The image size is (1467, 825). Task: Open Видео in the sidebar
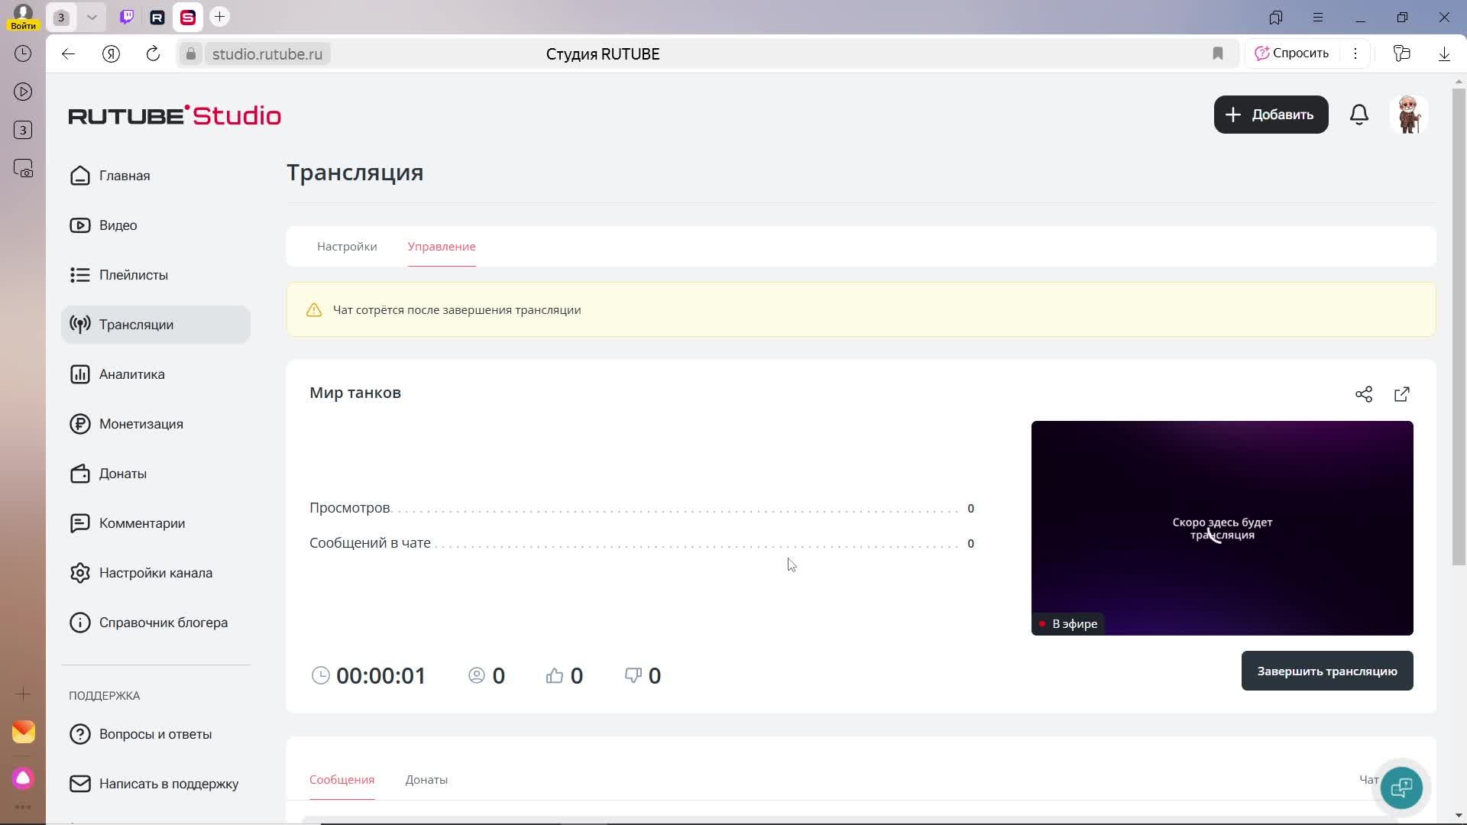point(156,225)
